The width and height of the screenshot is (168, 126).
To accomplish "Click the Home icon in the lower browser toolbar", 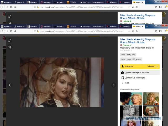I will [x=15, y=31].
